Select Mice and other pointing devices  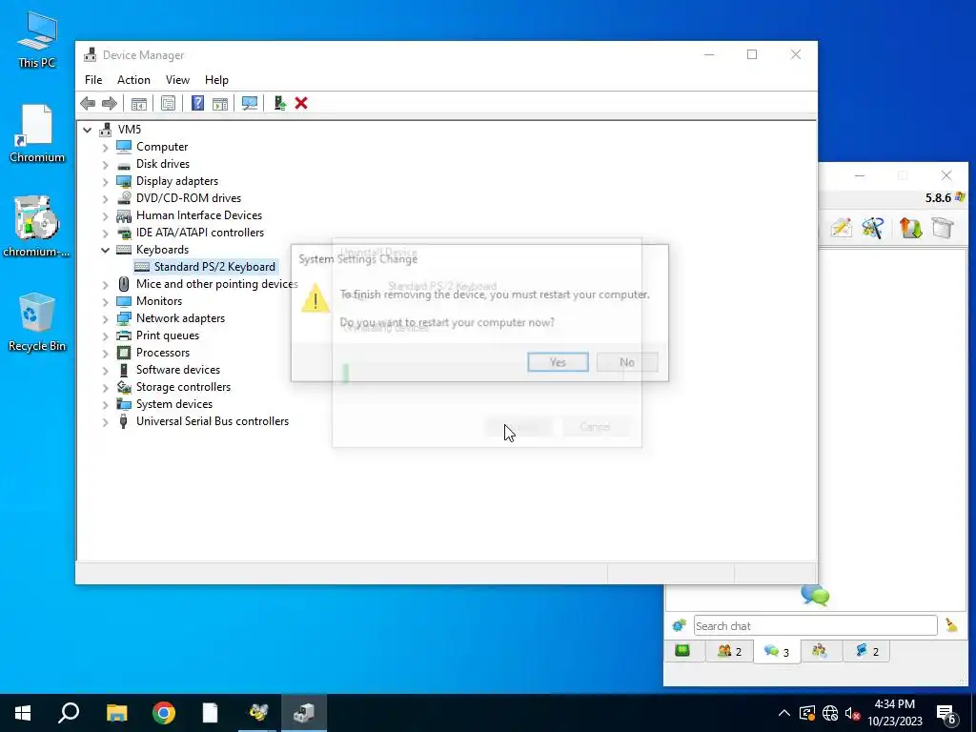[x=216, y=284]
